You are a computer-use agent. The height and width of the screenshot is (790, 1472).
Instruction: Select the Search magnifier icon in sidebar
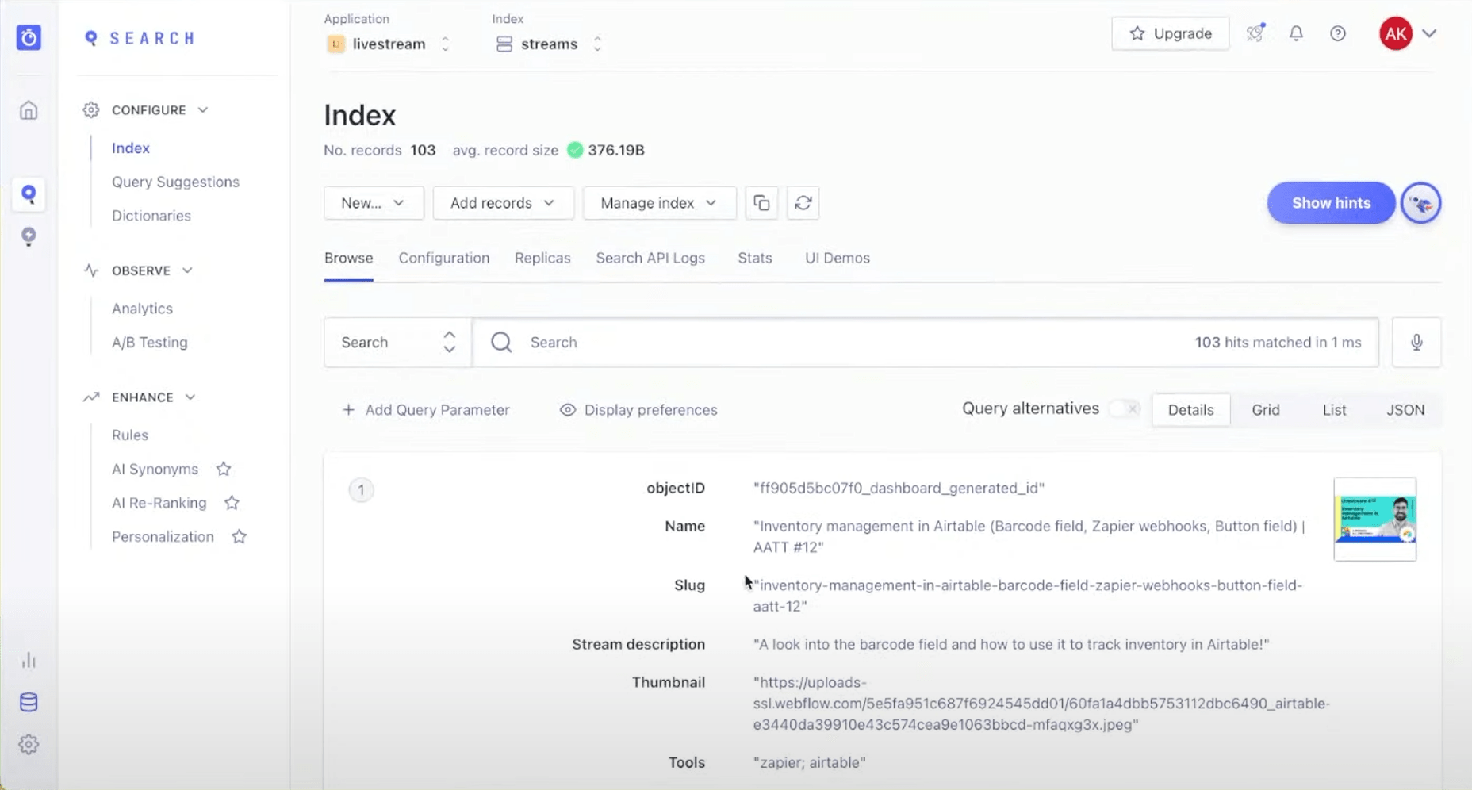pyautogui.click(x=29, y=194)
